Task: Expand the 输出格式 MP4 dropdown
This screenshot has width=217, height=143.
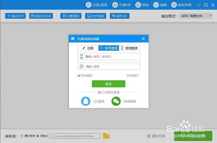Action: (196, 16)
